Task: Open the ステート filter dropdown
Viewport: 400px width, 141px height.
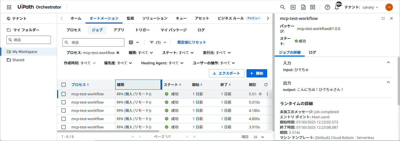Action: pyautogui.click(x=178, y=53)
